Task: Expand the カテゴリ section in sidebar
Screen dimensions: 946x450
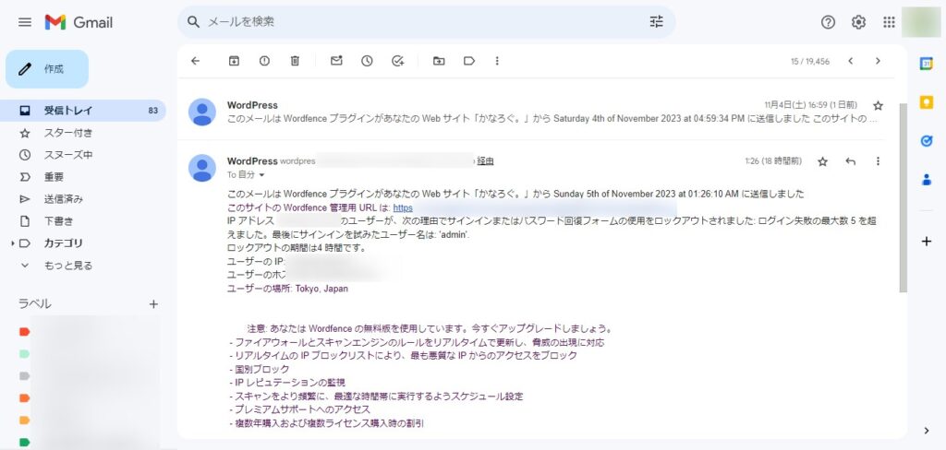Action: click(12, 243)
